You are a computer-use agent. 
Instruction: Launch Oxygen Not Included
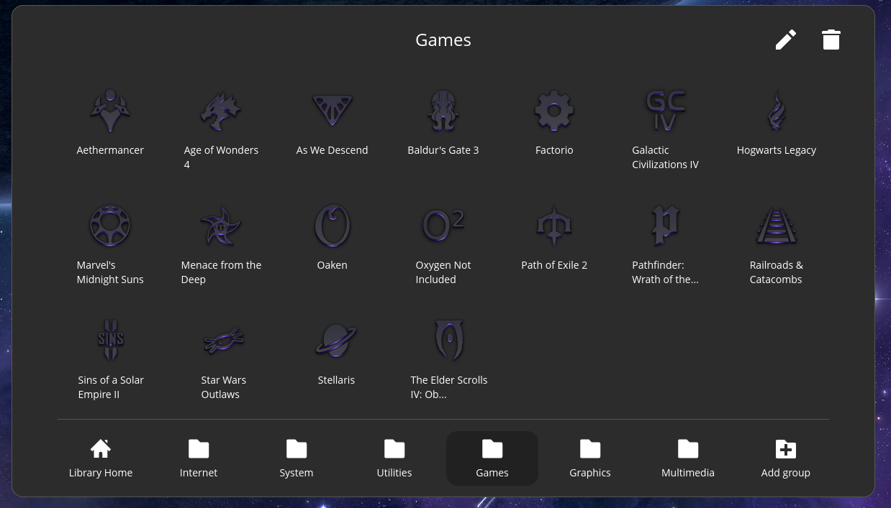click(443, 226)
